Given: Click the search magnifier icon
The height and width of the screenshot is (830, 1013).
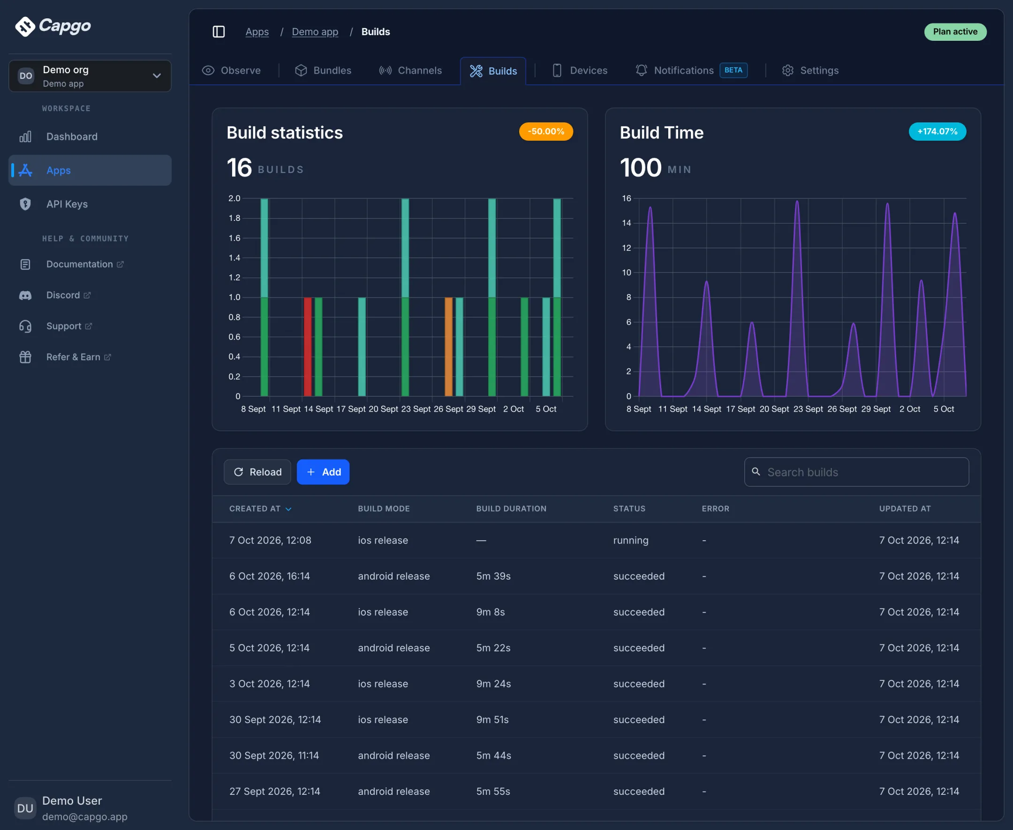Looking at the screenshot, I should tap(756, 472).
